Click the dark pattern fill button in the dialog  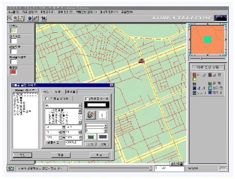(103, 137)
